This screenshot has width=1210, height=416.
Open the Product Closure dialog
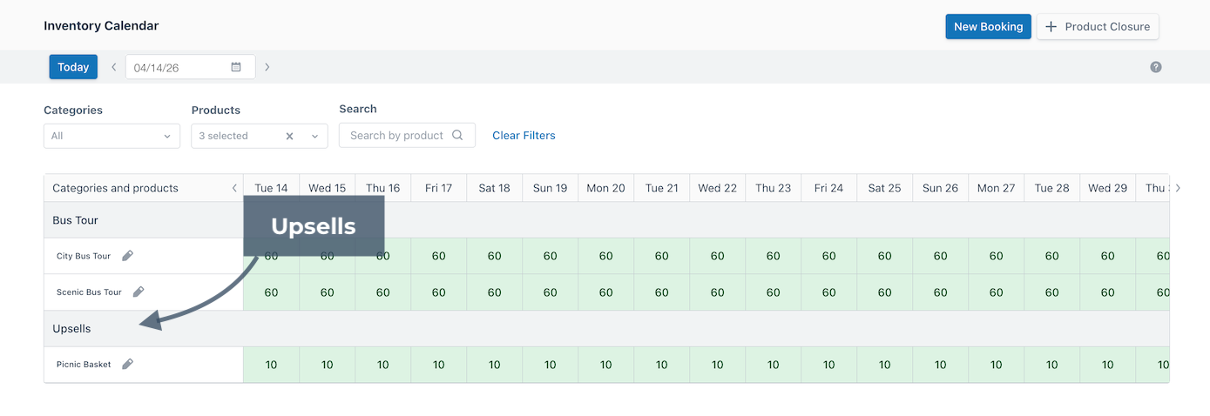(x=1098, y=26)
